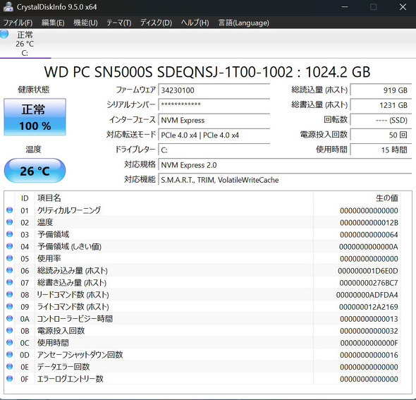416x400 pixels.
Task: Open the ファイル(F) menu
Action: coord(18,23)
